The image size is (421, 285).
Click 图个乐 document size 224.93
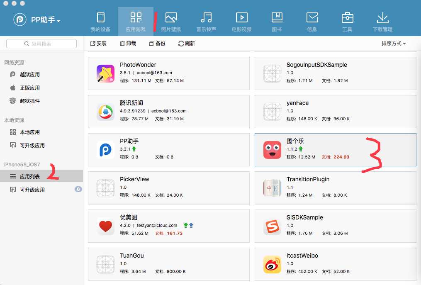point(336,157)
